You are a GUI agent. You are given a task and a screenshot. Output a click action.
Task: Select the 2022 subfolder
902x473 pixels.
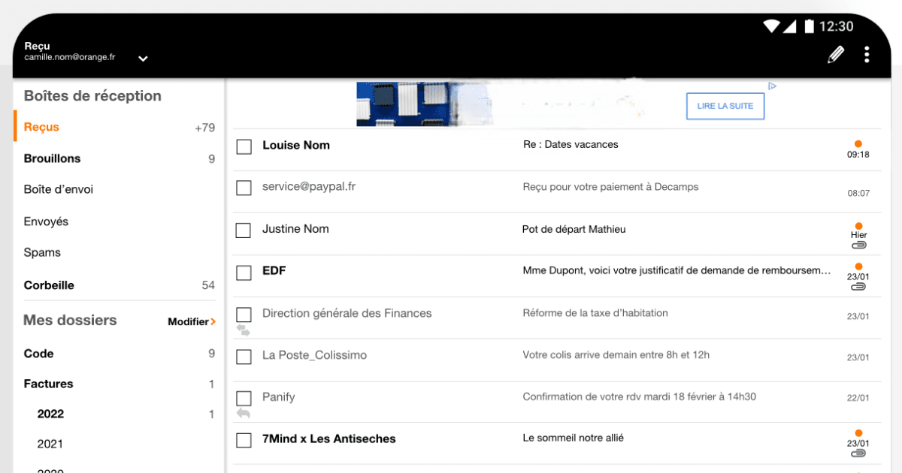(x=50, y=414)
